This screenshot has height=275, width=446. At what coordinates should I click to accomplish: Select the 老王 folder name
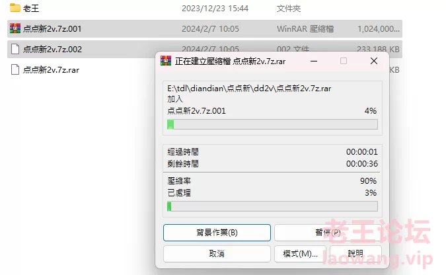click(x=31, y=8)
